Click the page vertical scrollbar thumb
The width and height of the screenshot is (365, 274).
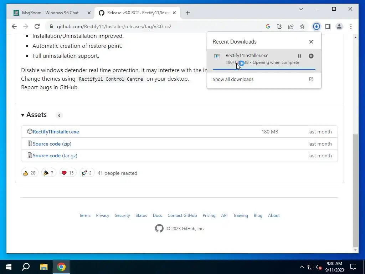pyautogui.click(x=355, y=191)
